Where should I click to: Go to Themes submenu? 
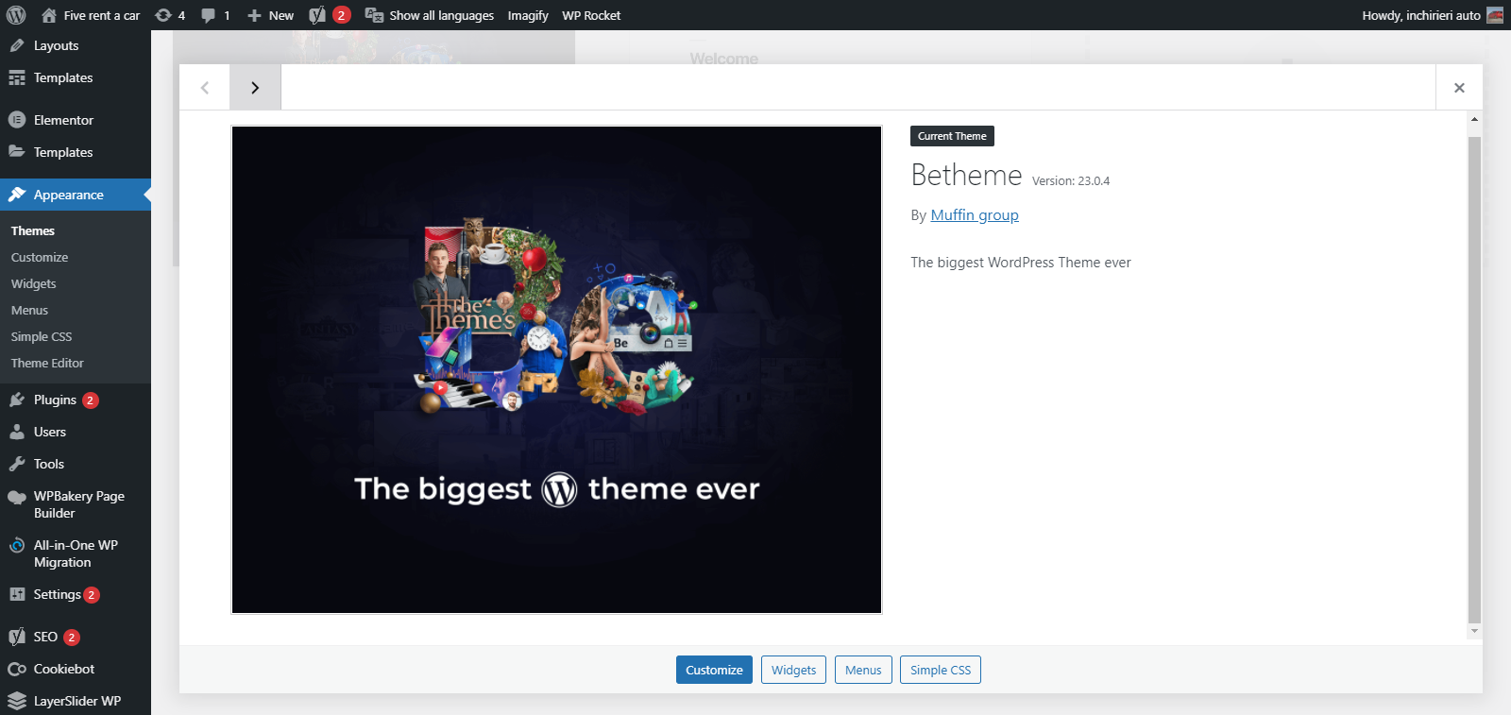click(x=33, y=230)
